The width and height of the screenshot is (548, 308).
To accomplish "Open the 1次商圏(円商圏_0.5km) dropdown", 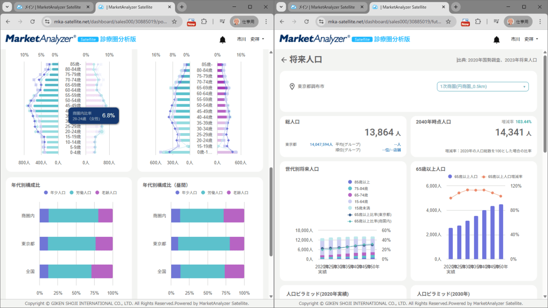I will tap(482, 86).
